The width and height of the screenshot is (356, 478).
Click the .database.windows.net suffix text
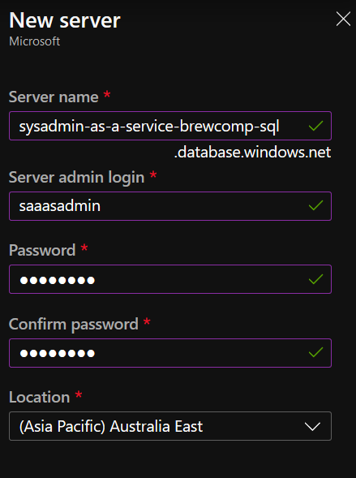click(252, 152)
